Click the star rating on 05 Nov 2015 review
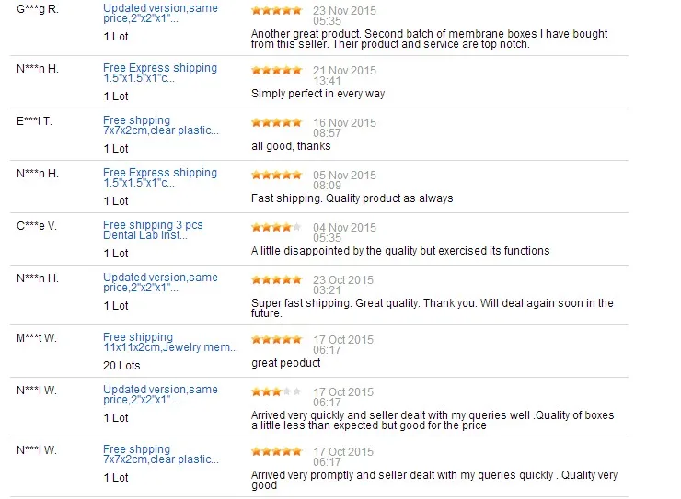 [276, 175]
